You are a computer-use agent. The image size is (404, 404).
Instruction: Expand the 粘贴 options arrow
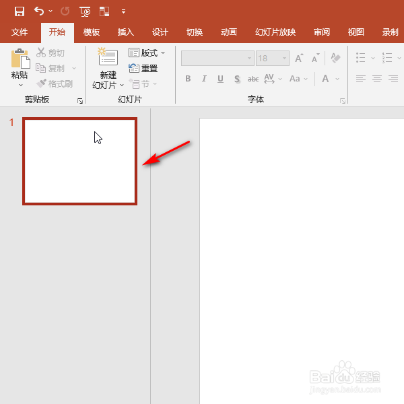tap(21, 85)
